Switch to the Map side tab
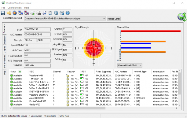The height and width of the screenshot is (118, 187). pyautogui.click(x=4, y=73)
